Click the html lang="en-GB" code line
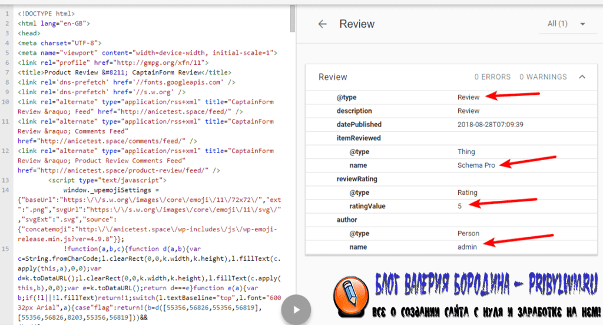The height and width of the screenshot is (325, 603). [x=54, y=24]
